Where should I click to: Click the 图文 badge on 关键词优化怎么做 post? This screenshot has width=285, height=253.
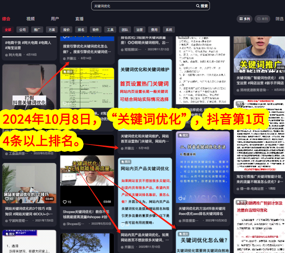coord(183,234)
